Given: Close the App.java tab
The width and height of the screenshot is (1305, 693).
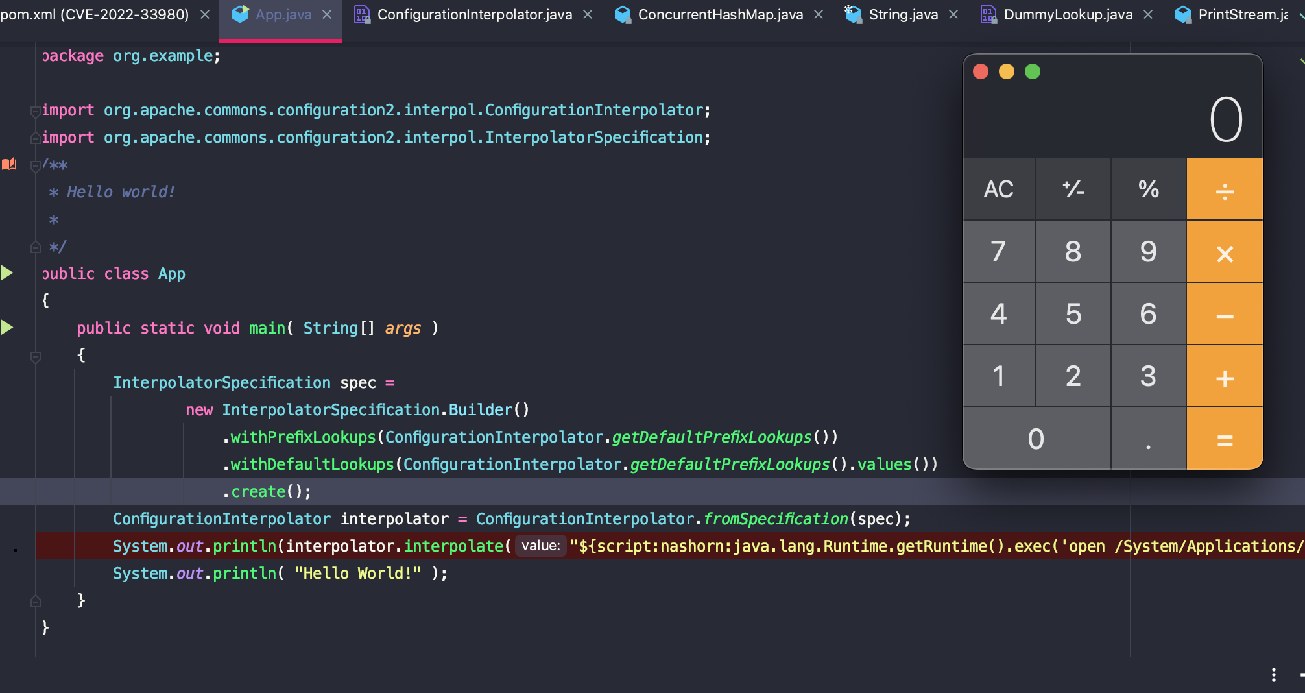Looking at the screenshot, I should coord(327,14).
